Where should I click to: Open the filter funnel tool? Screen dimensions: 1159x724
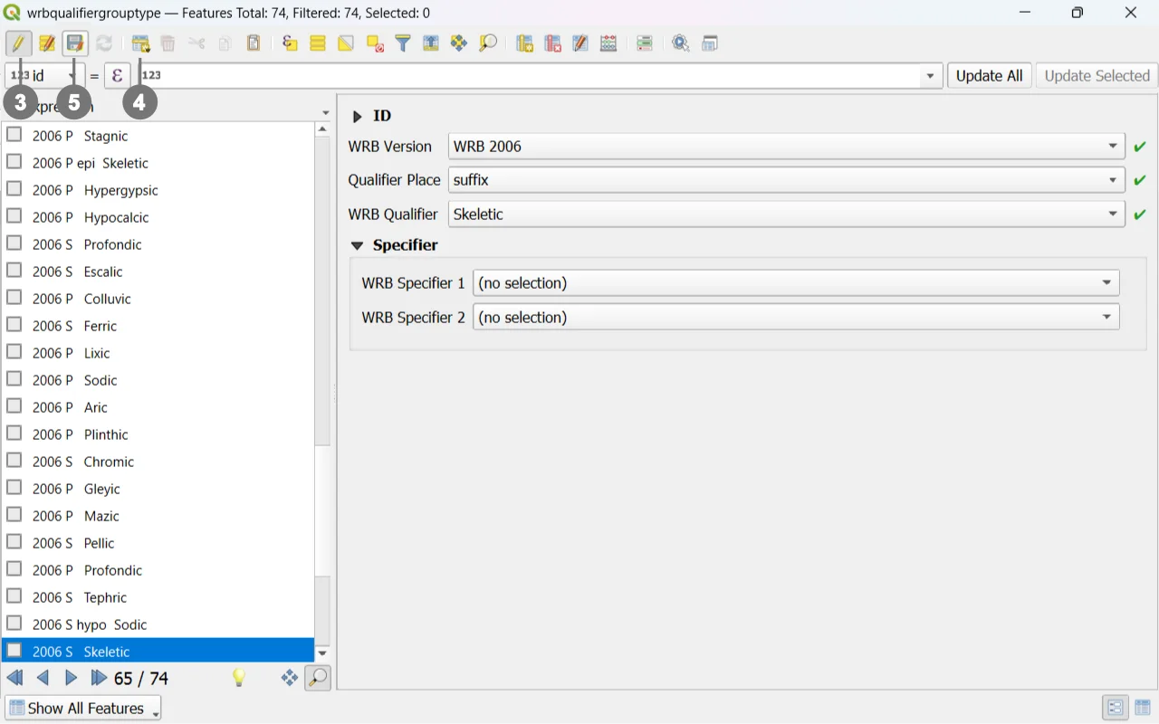coord(403,43)
